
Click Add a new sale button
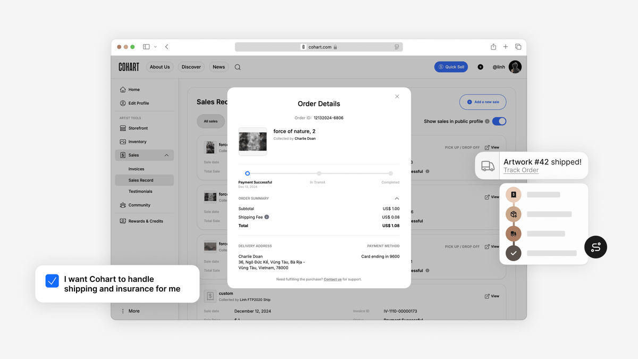coord(483,102)
